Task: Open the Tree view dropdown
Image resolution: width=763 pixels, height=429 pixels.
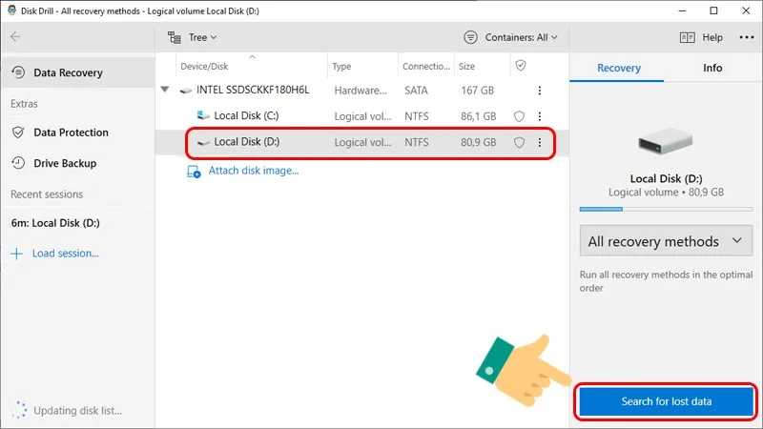Action: point(192,37)
